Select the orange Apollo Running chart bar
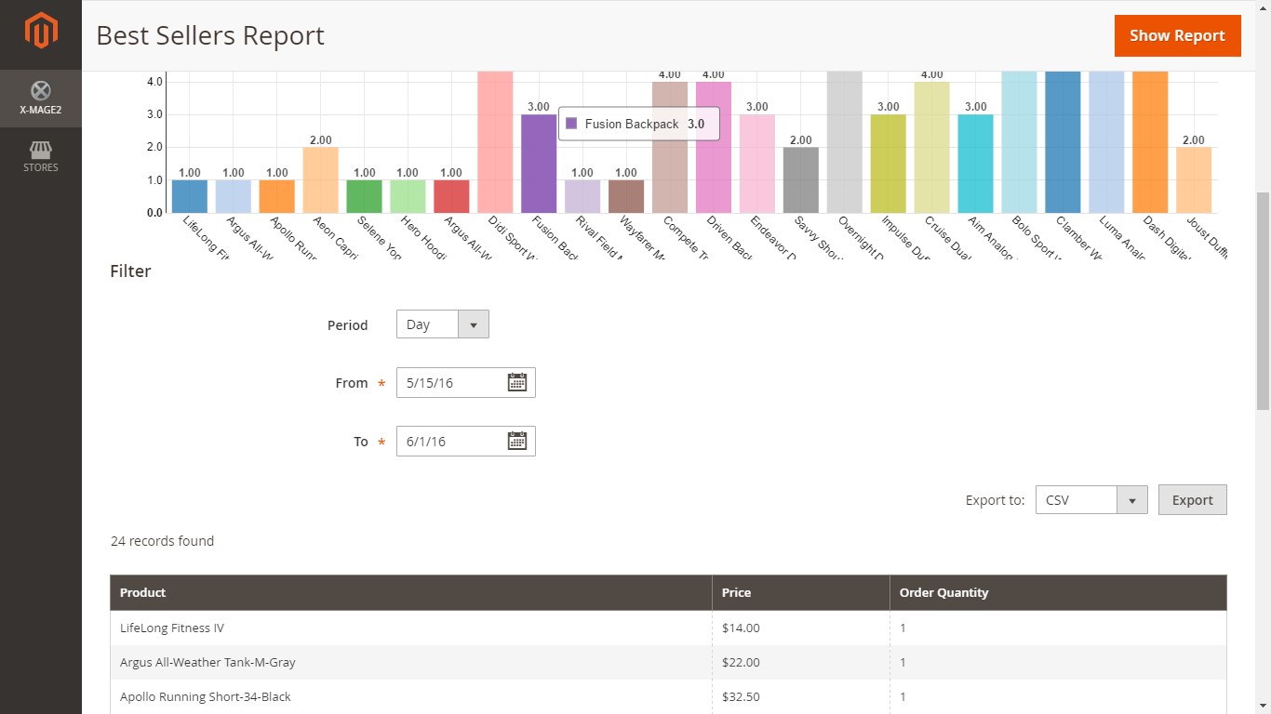This screenshot has width=1271, height=714. tap(276, 196)
